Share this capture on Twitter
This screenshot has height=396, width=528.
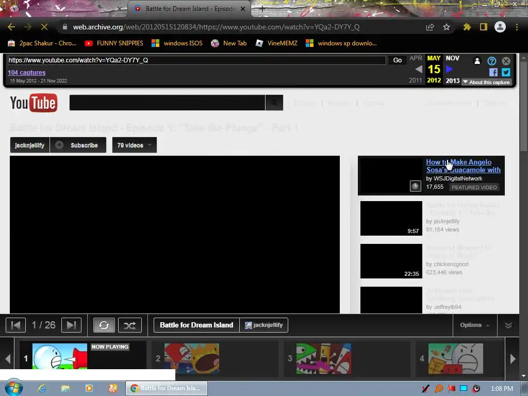(506, 72)
